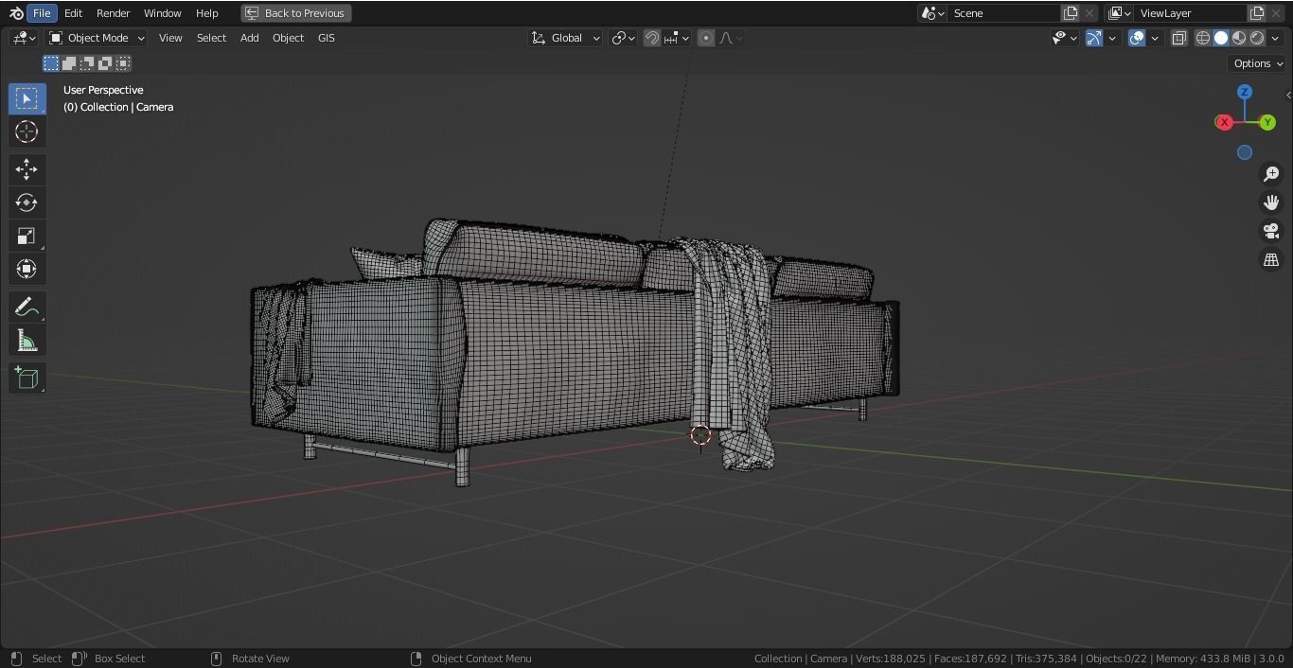The width and height of the screenshot is (1293, 668).
Task: Switch to material preview shading
Action: [1239, 38]
